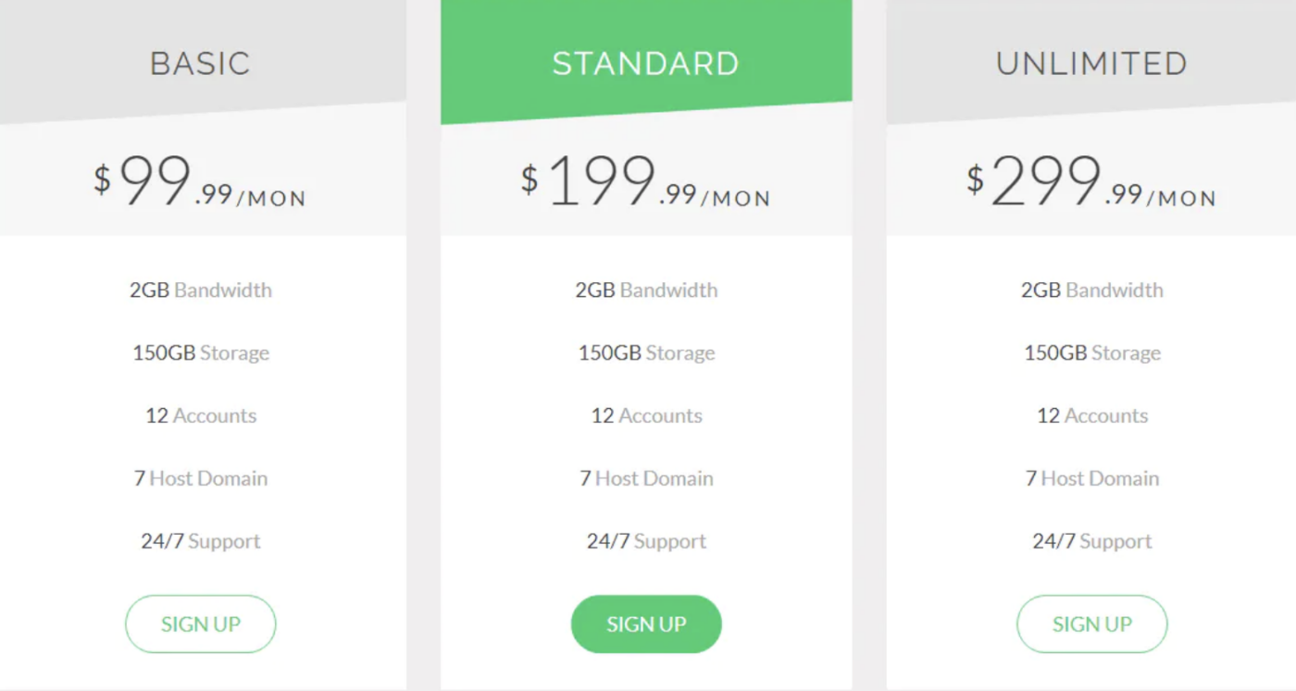This screenshot has height=691, width=1296.
Task: Select the green STANDARD banner area
Action: click(646, 56)
